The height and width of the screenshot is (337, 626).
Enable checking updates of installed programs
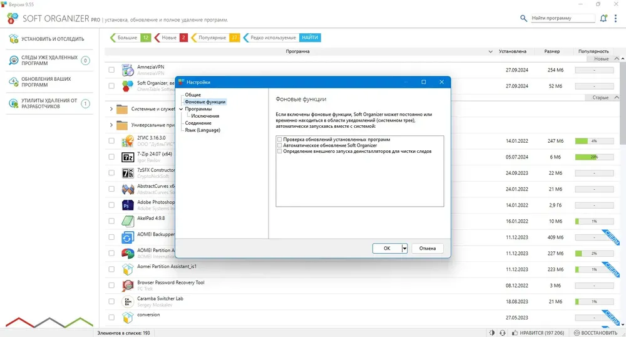point(279,139)
